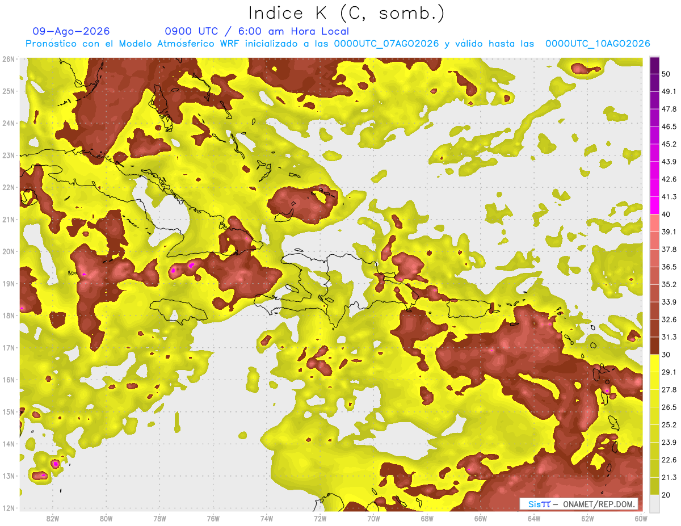Screen dimensions: 681x526
Task: Click longitude label "78W"
Action: (159, 519)
